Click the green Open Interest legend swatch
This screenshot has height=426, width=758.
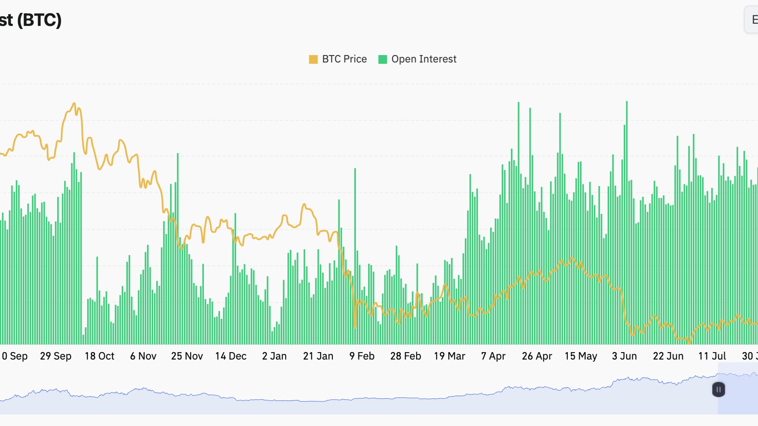click(x=383, y=60)
